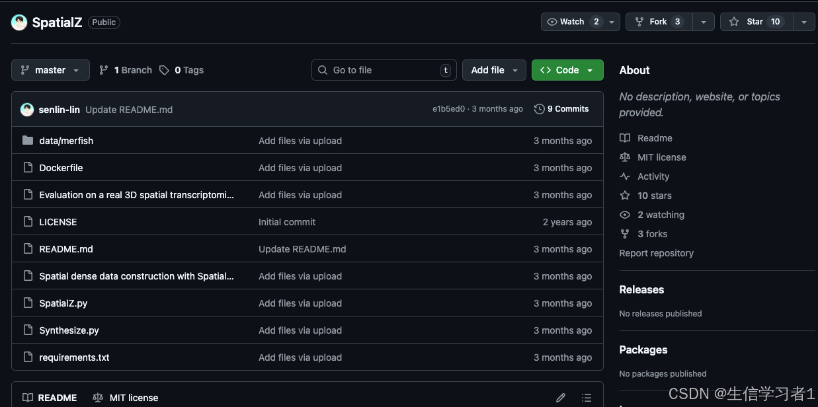View the 2 watching link
This screenshot has width=818, height=407.
(x=652, y=215)
